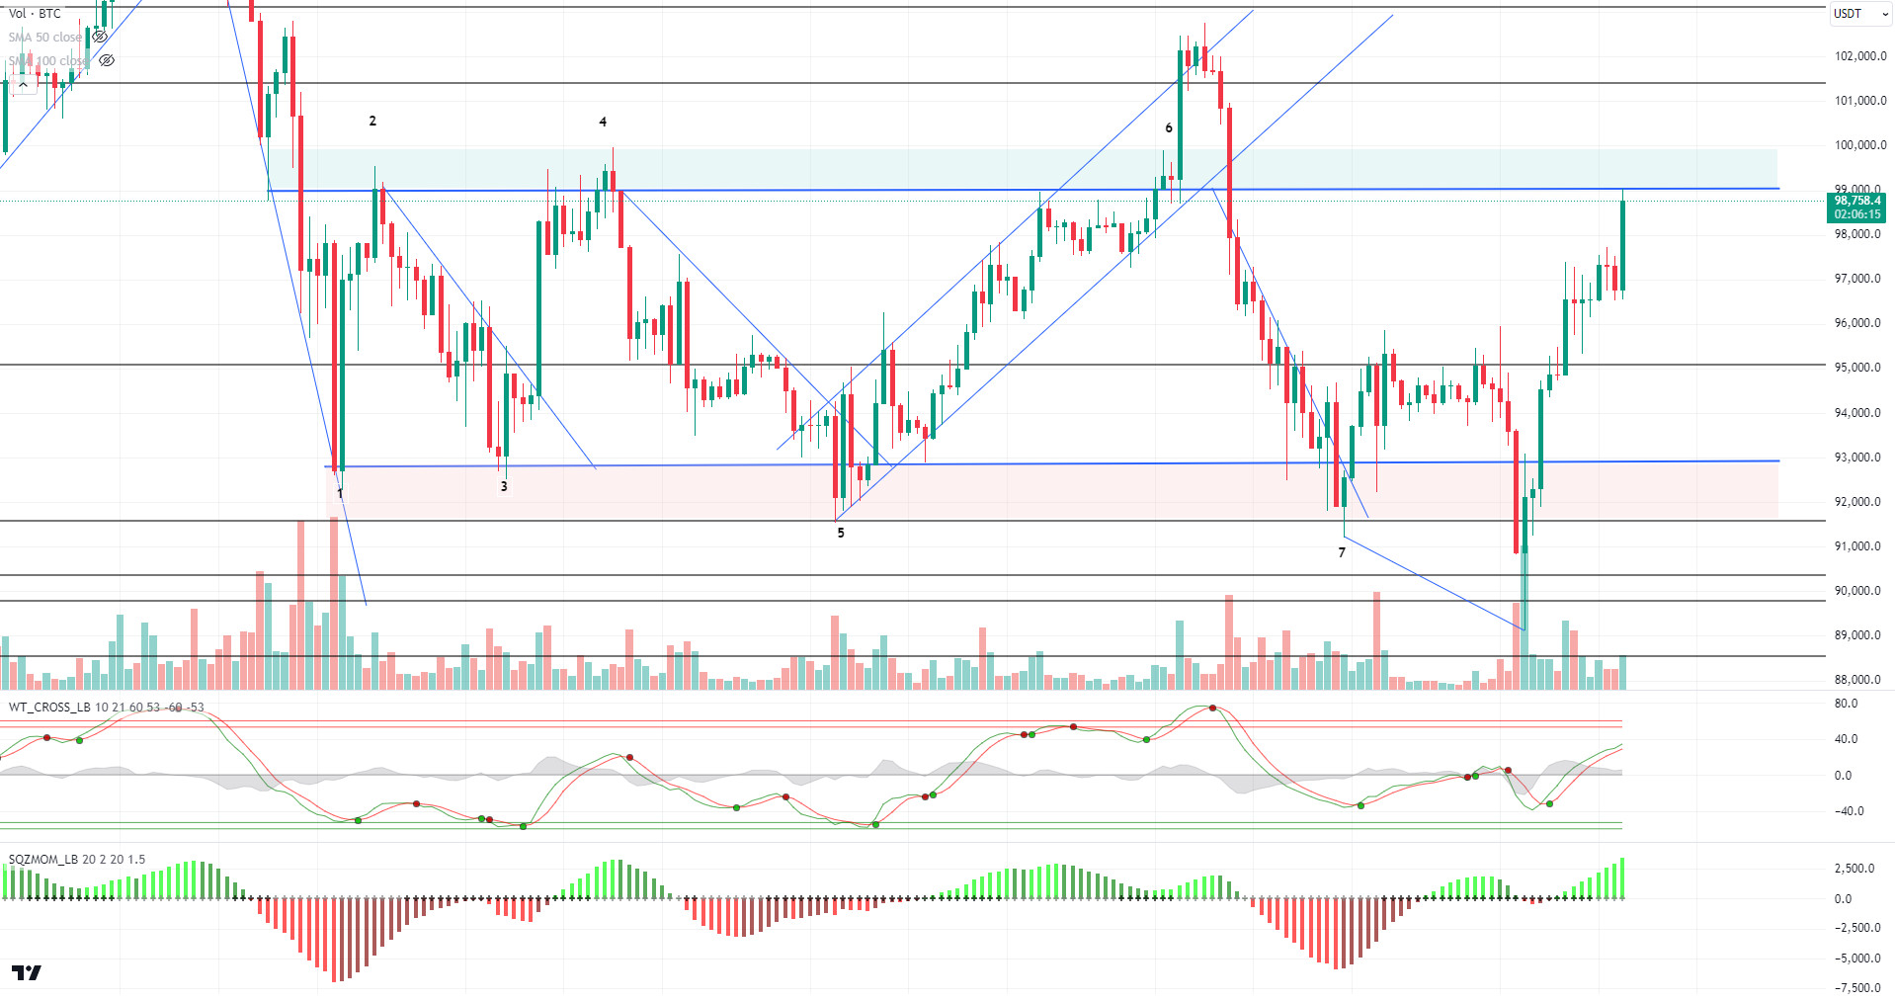Click the 93,000.0 price axis label
Image resolution: width=1895 pixels, height=1001 pixels.
[x=1857, y=458]
